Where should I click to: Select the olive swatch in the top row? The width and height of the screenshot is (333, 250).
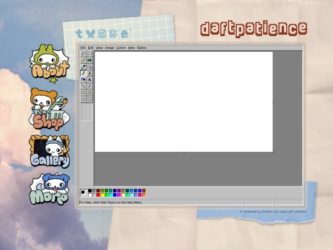pos(102,191)
